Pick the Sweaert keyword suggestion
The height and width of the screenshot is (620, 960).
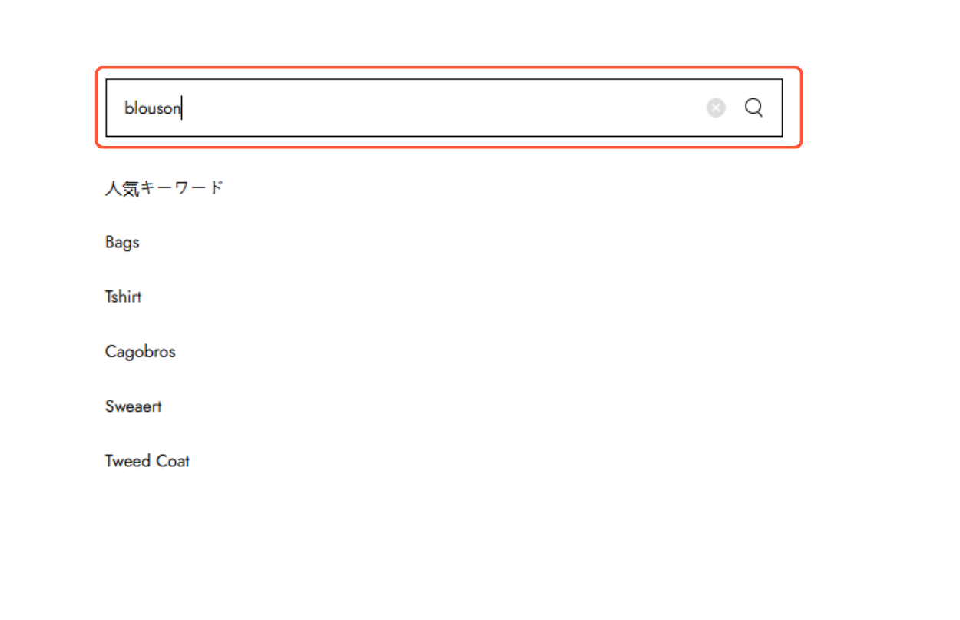click(133, 406)
